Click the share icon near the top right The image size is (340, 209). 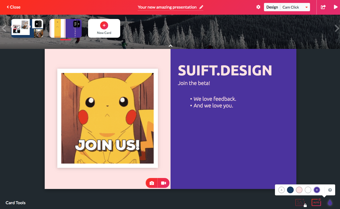pyautogui.click(x=323, y=7)
